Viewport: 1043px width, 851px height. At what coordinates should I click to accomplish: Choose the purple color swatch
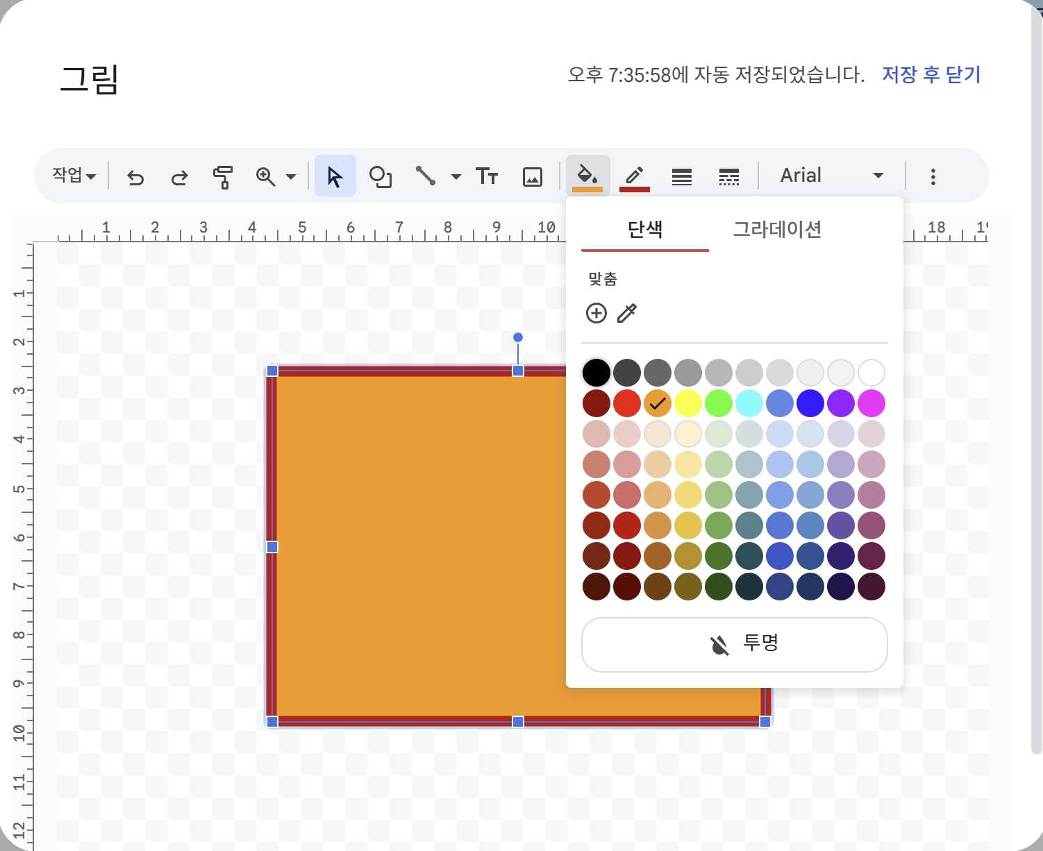click(841, 403)
